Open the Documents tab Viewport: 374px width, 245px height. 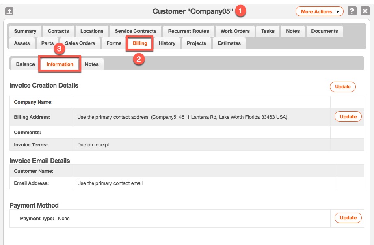coord(324,31)
